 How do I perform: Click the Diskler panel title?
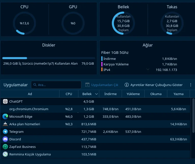point(49,45)
